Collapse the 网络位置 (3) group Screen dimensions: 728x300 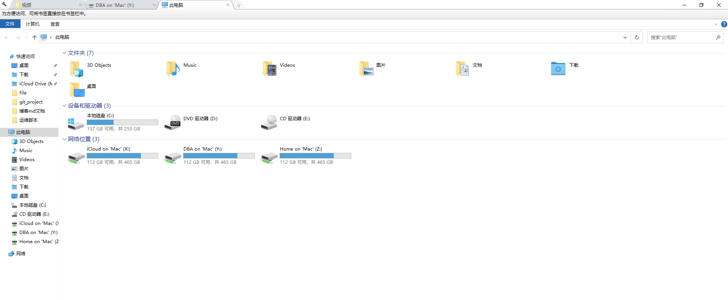(64, 139)
